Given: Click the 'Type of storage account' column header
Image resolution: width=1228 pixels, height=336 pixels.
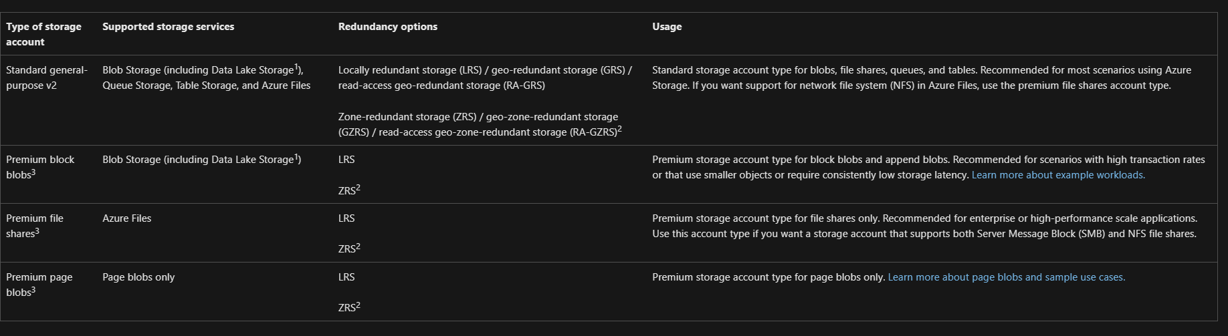Looking at the screenshot, I should tap(43, 34).
